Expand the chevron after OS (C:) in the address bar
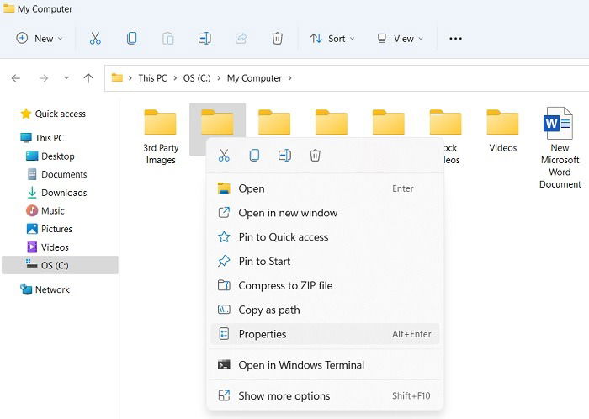 (x=219, y=78)
